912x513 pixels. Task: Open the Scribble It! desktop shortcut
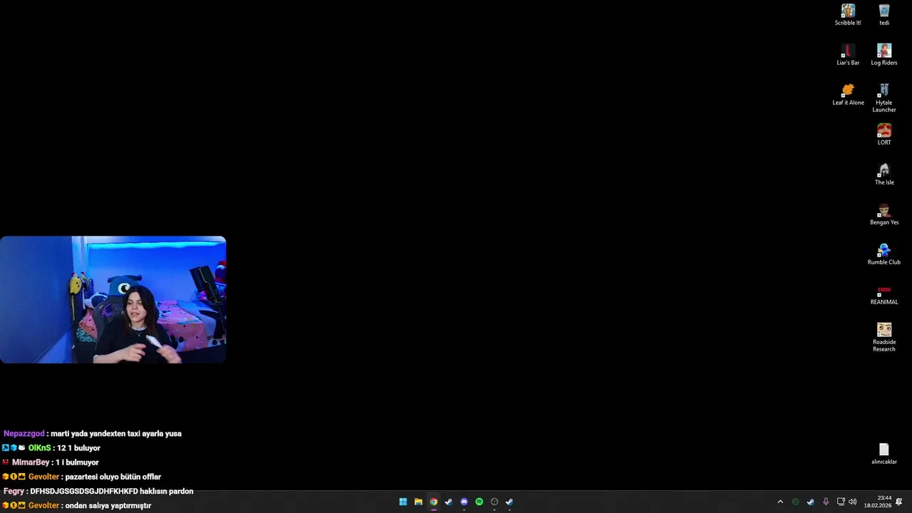(848, 14)
